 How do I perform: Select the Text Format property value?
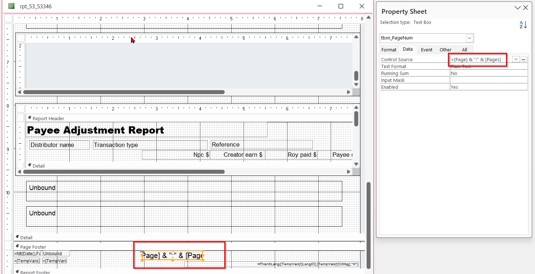pyautogui.click(x=489, y=66)
